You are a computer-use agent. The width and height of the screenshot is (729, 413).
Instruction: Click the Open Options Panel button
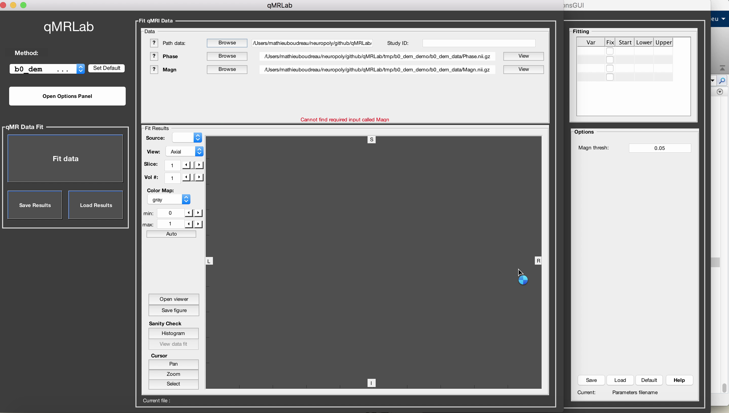[x=67, y=96]
